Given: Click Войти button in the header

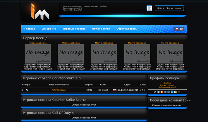Looking at the screenshot, I should click(161, 8).
